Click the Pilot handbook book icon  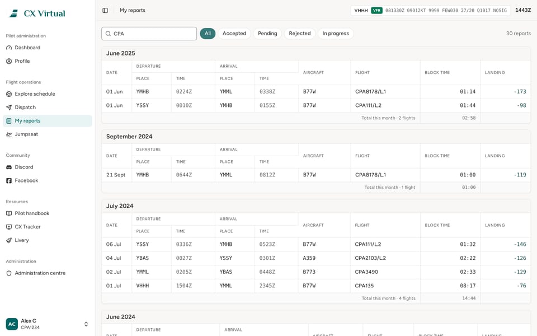[x=9, y=213]
